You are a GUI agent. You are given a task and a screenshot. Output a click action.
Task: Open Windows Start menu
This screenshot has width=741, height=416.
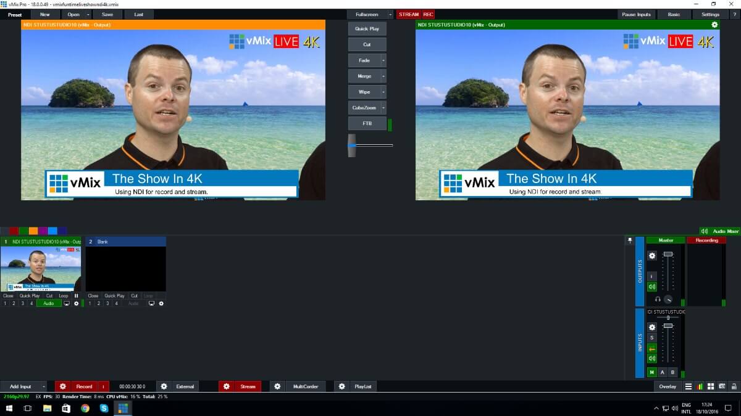click(x=10, y=408)
